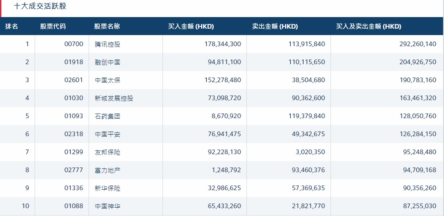Select stock code 01299
The width and height of the screenshot is (444, 216).
click(74, 152)
